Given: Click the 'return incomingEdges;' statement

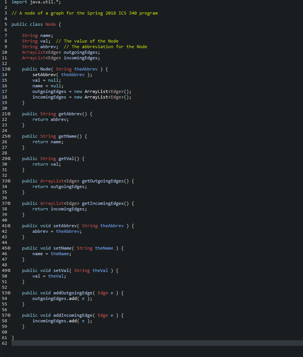Looking at the screenshot, I should point(60,209).
